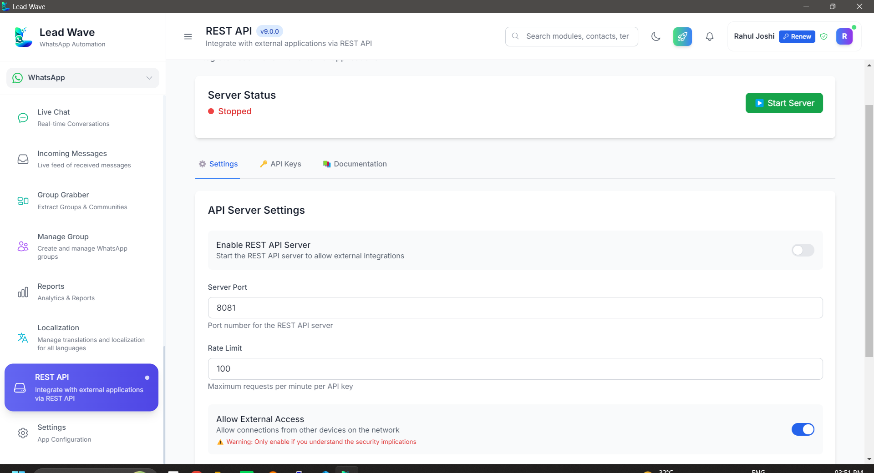The width and height of the screenshot is (874, 473).
Task: Click the Stopped server status text
Action: click(x=235, y=111)
